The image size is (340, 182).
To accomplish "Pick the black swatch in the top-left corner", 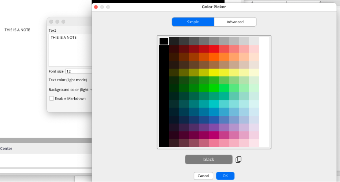I will point(164,41).
